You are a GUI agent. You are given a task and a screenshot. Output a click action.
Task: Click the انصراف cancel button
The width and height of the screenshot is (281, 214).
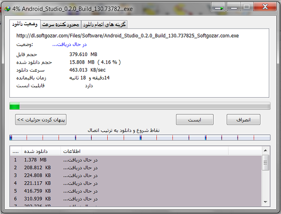[244, 120]
